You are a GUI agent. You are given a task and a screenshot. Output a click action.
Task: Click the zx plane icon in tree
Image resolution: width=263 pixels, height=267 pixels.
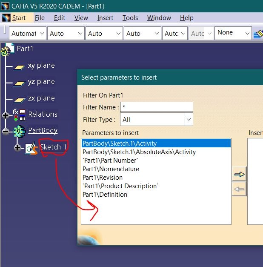[x=20, y=100]
